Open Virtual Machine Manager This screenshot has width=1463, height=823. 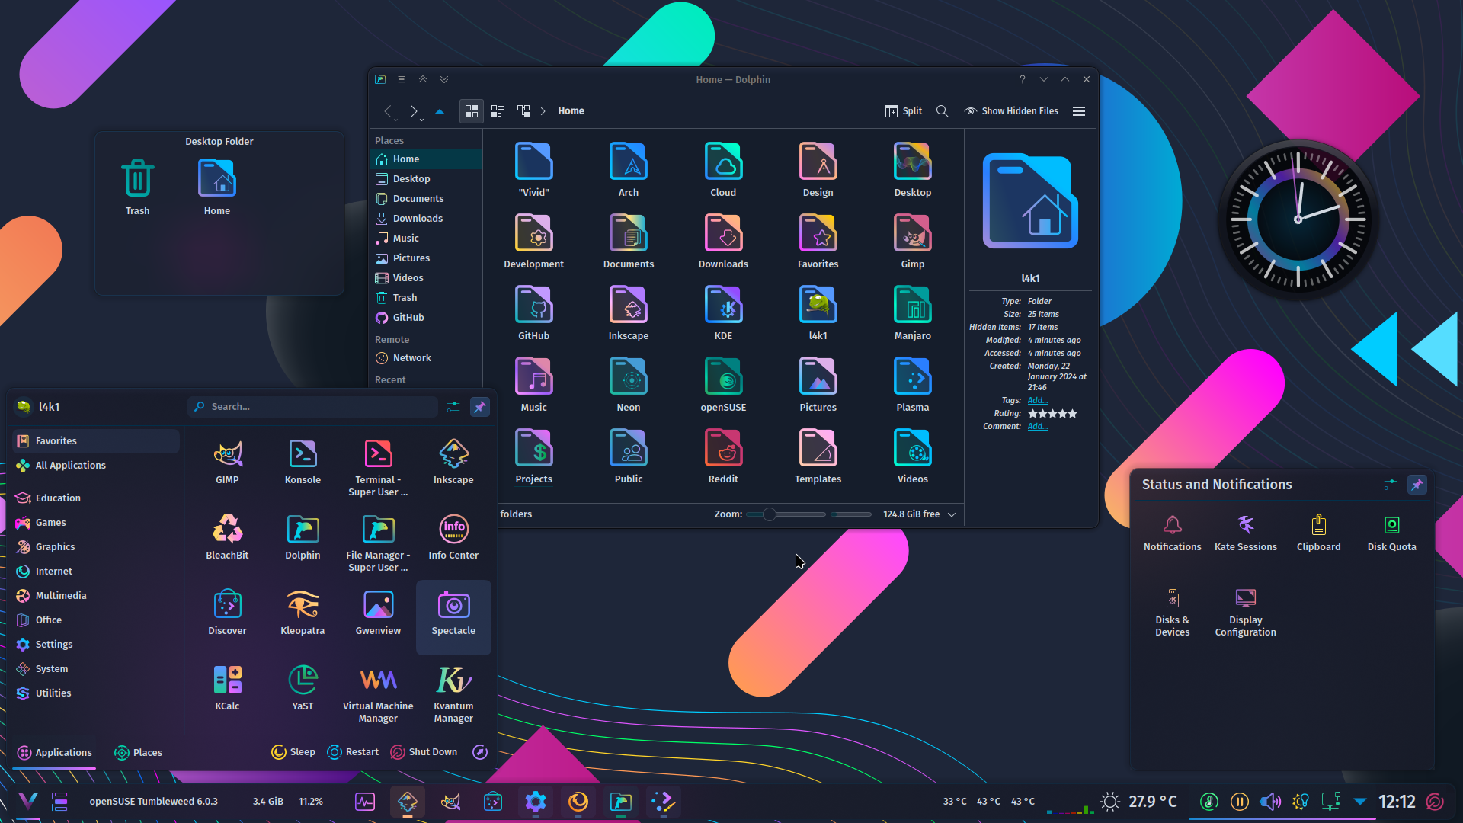coord(378,694)
